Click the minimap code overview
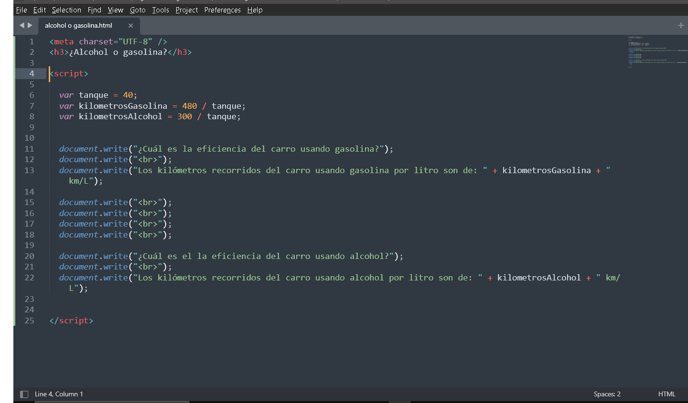The width and height of the screenshot is (688, 403). pyautogui.click(x=657, y=52)
